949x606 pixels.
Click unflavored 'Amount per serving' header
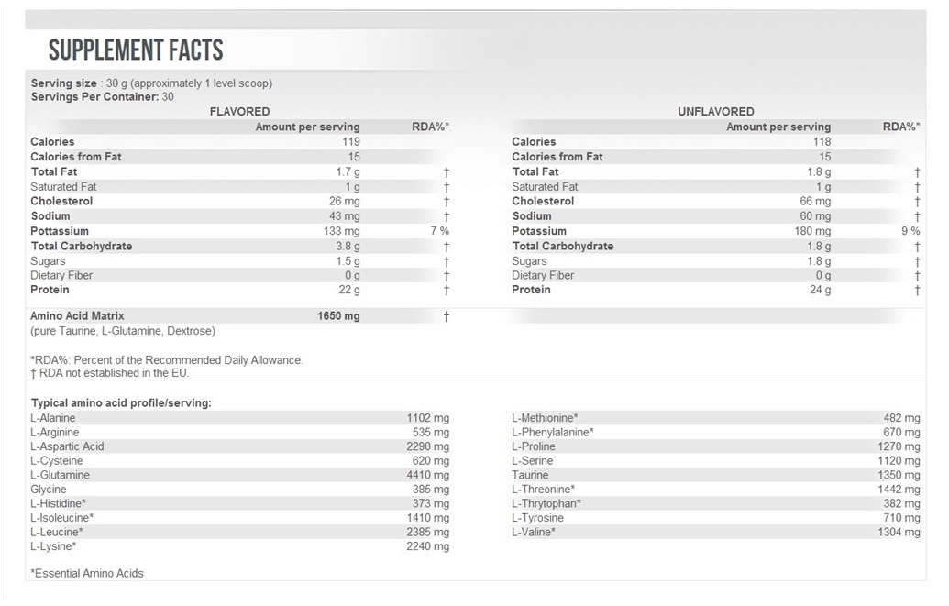pyautogui.click(x=778, y=127)
